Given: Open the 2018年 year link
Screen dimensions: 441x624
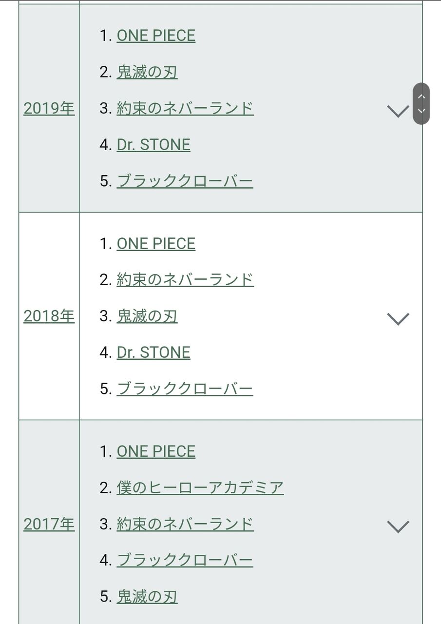Looking at the screenshot, I should [x=49, y=316].
